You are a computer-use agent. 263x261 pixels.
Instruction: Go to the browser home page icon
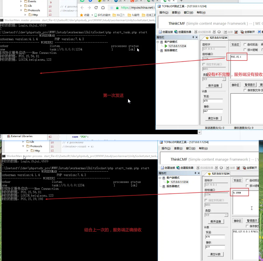click(x=103, y=8)
